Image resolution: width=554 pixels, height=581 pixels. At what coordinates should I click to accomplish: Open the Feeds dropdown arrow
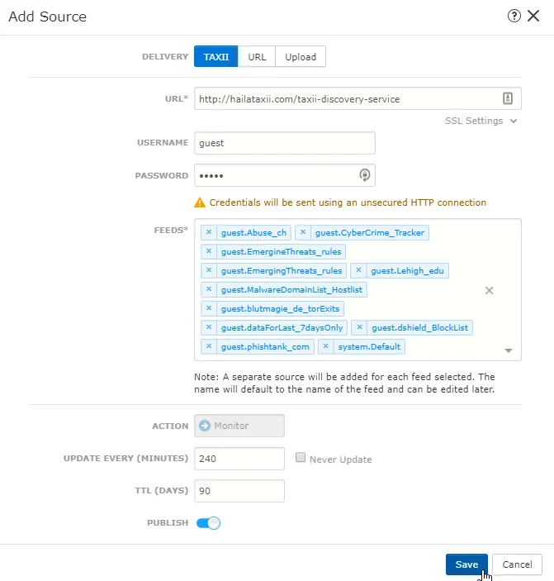pyautogui.click(x=509, y=350)
